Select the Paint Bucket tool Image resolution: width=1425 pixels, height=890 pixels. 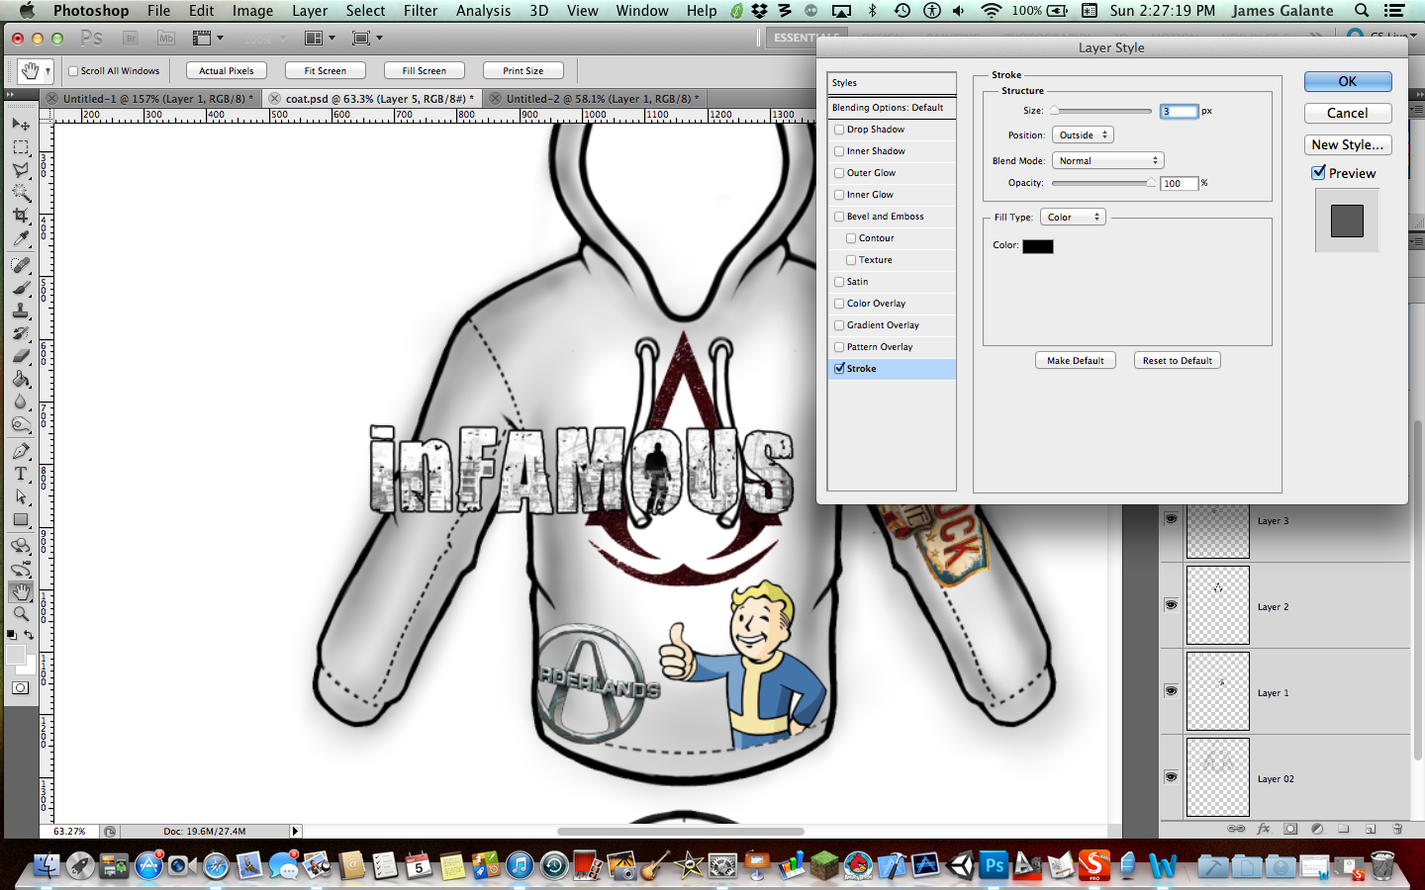pyautogui.click(x=21, y=379)
